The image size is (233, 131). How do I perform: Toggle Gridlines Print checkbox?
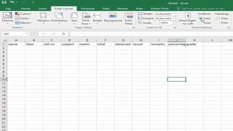point(201,23)
